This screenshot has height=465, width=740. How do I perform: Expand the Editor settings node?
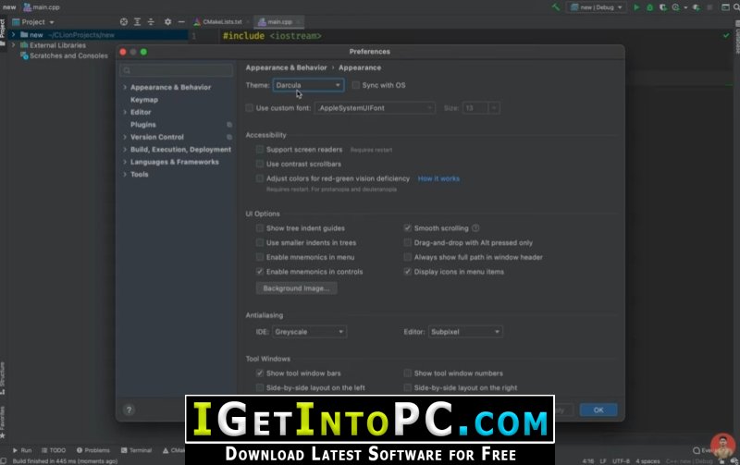coord(125,112)
